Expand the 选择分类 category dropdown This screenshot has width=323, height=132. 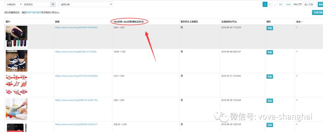coord(86,4)
